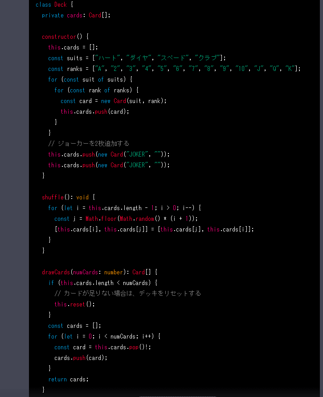Click the "Q" string in ranks array

pyautogui.click(x=274, y=69)
